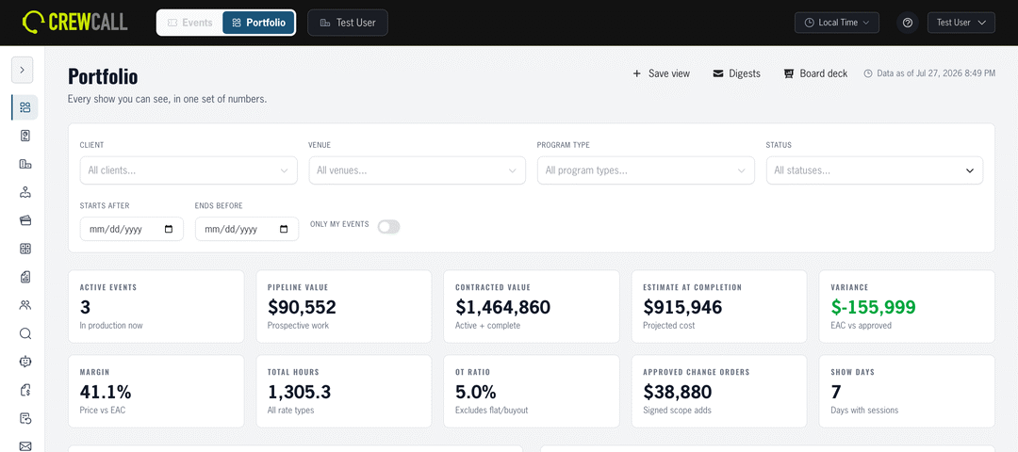Click Save view
Viewport: 1018px width, 452px height.
click(x=661, y=74)
